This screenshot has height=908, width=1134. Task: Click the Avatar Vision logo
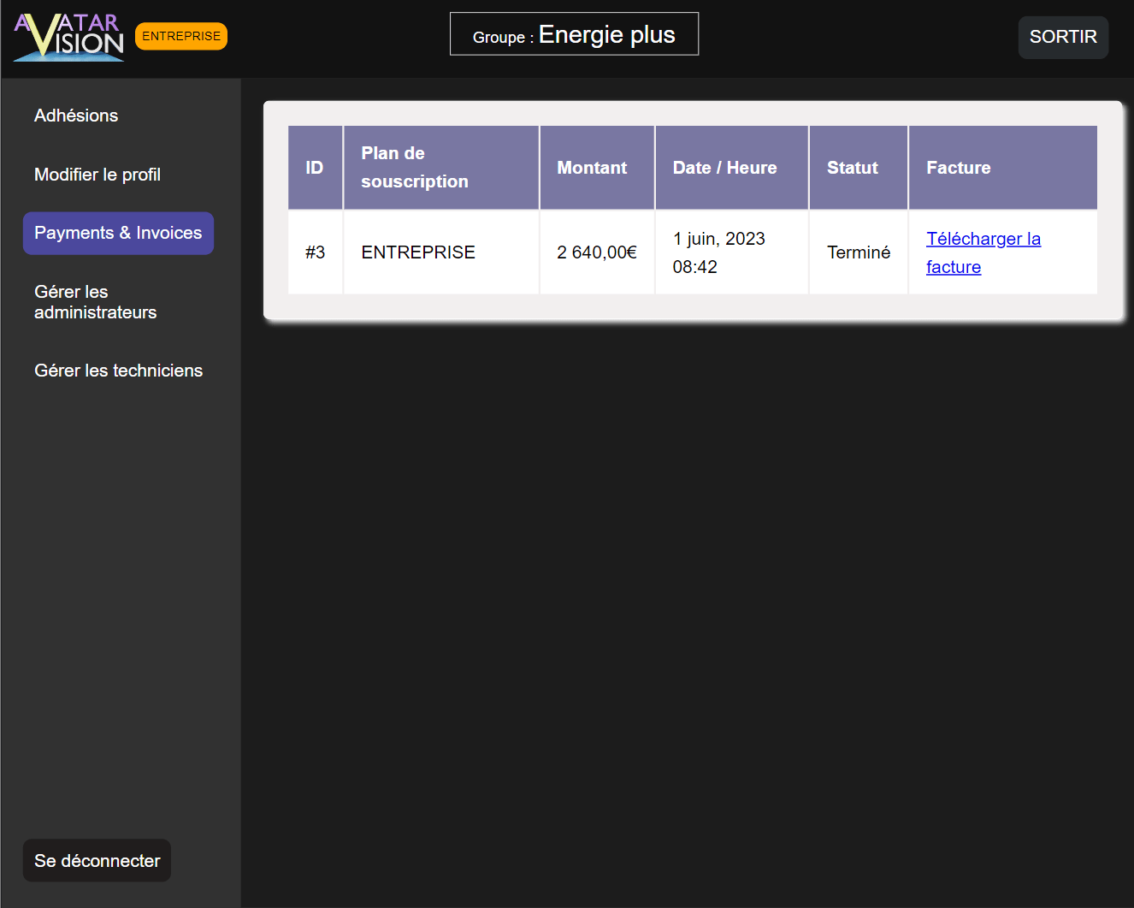tap(69, 37)
